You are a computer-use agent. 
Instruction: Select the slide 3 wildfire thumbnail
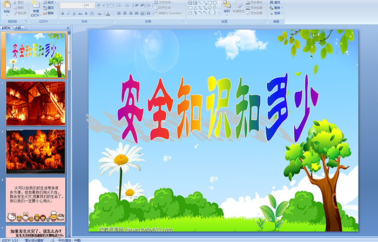tap(36, 151)
